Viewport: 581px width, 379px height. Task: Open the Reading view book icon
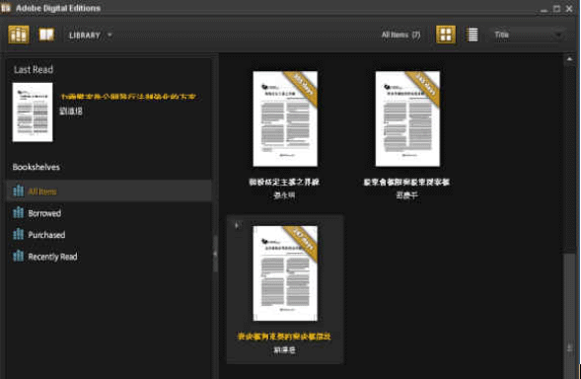coord(46,35)
